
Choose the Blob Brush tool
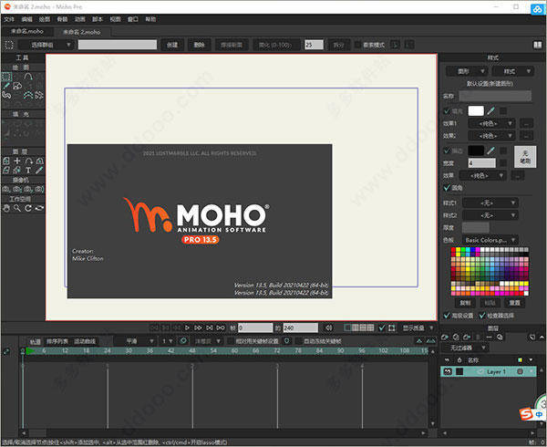click(x=17, y=86)
